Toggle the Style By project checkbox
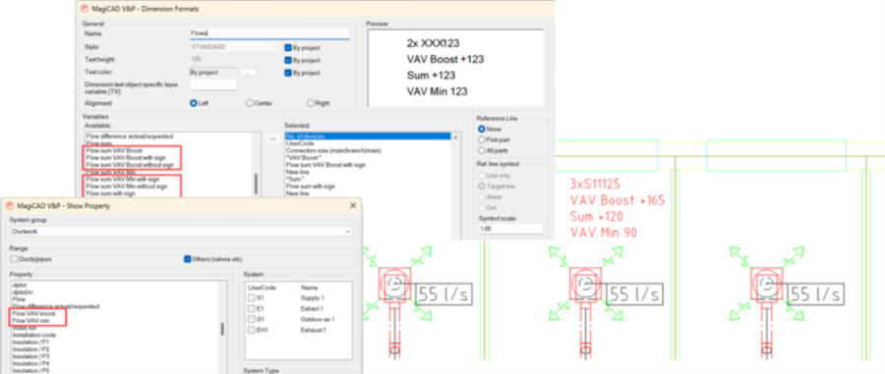 coord(288,47)
